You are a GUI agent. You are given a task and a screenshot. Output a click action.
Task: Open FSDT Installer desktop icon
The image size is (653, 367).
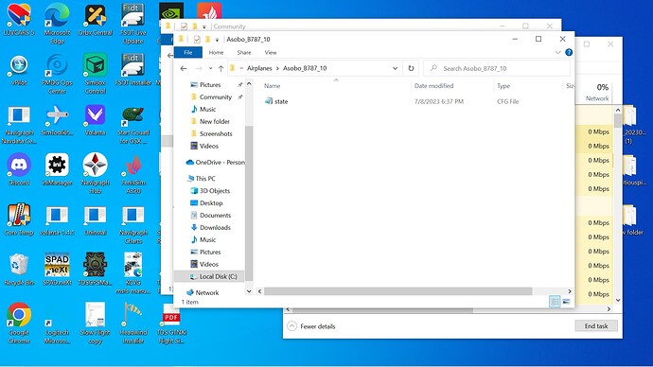[132, 69]
